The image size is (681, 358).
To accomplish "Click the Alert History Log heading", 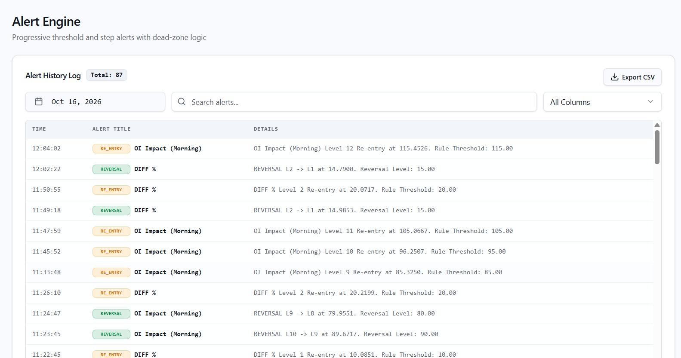I will tap(53, 76).
